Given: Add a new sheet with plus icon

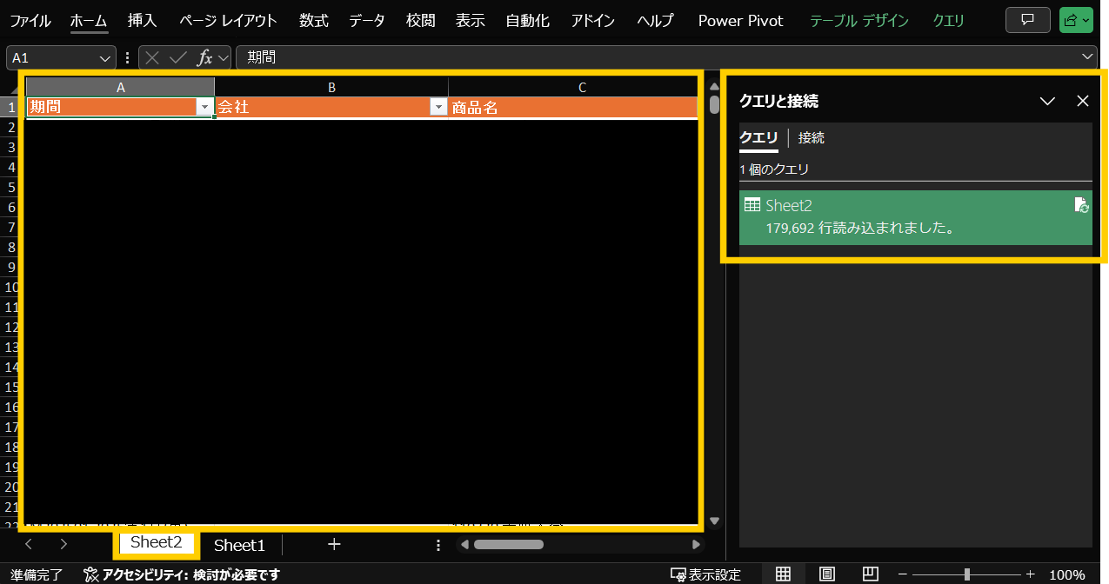Looking at the screenshot, I should coord(333,544).
